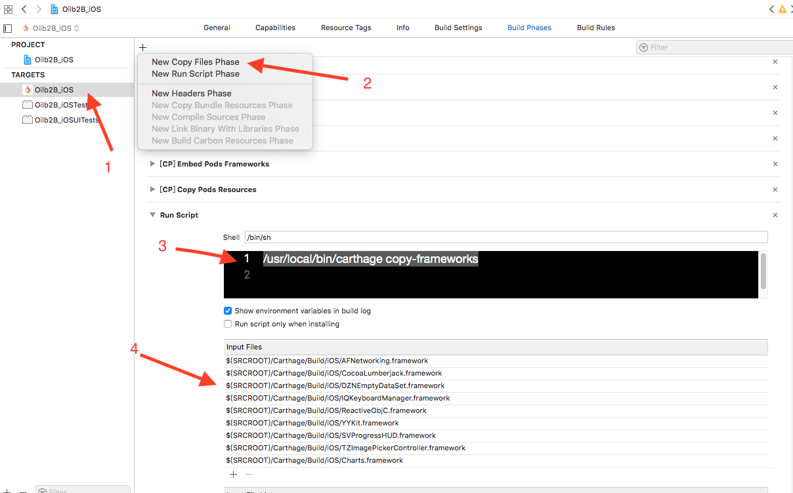Image resolution: width=793 pixels, height=493 pixels.
Task: Click the Oilb2B_iOS project file in the jump bar
Action: point(76,9)
